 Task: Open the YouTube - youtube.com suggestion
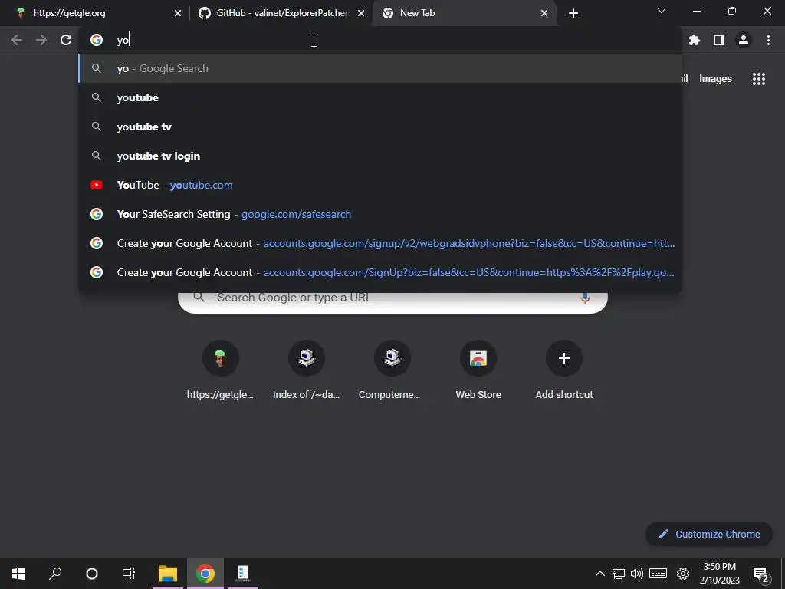pyautogui.click(x=380, y=185)
